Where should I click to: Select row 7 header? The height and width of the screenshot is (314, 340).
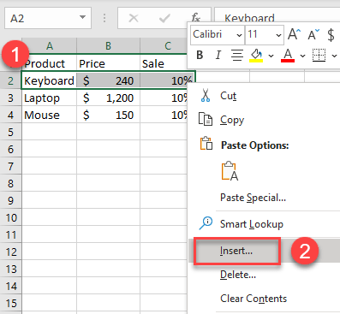(x=11, y=166)
